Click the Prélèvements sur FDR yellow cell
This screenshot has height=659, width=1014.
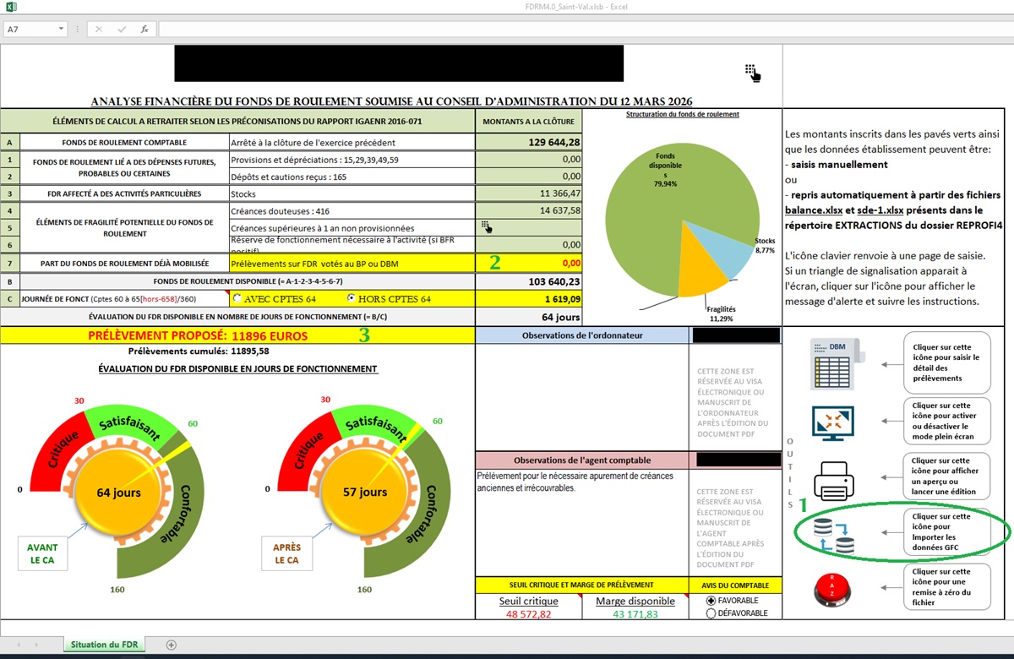pyautogui.click(x=352, y=264)
